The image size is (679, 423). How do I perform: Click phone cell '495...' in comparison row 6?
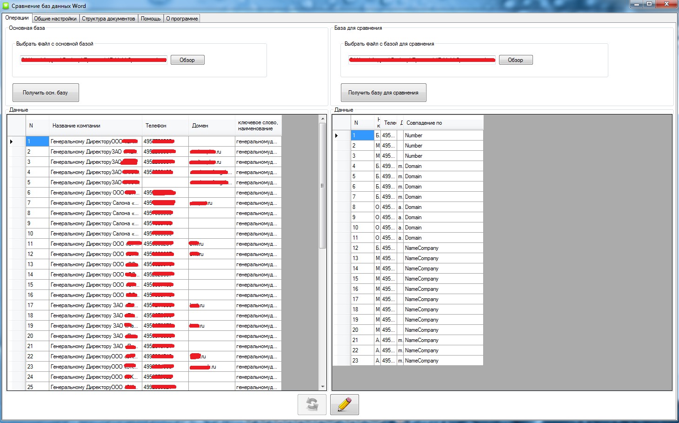pos(388,187)
